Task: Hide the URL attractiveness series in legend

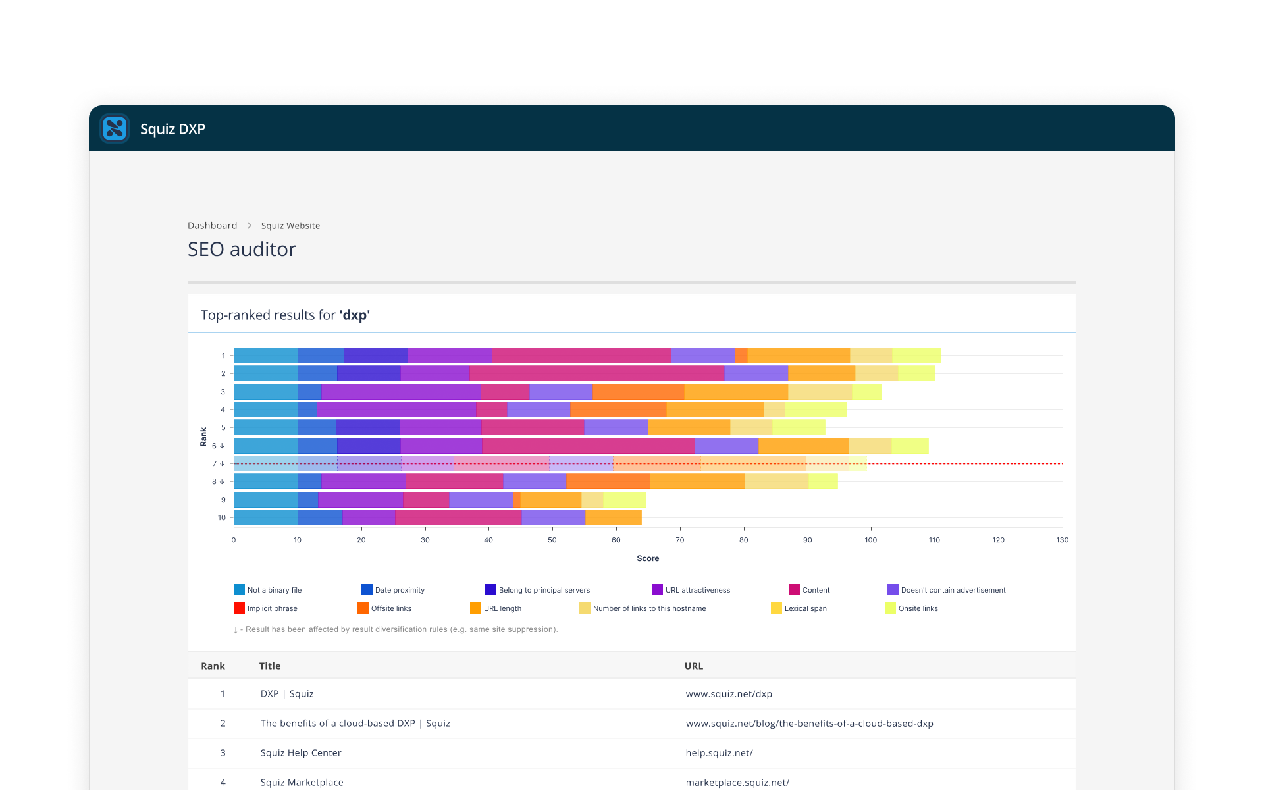Action: click(691, 590)
